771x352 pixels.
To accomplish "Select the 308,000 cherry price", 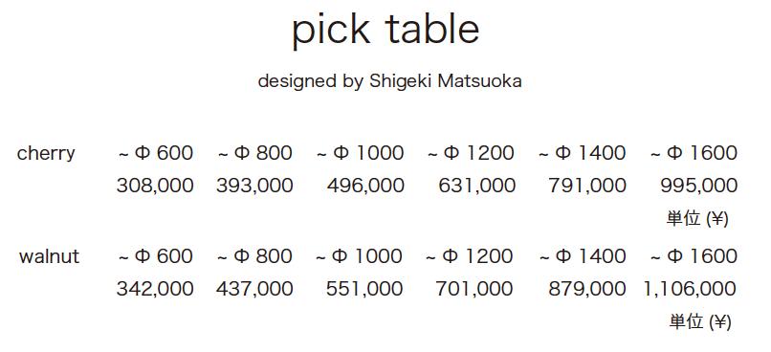I will (155, 186).
